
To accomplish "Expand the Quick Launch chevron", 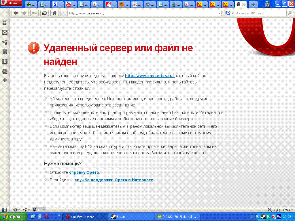I will 59,215.
